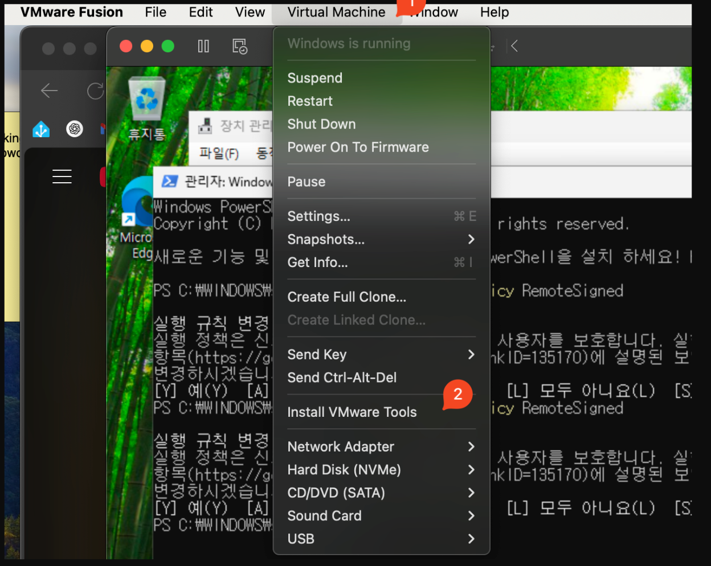Screen dimensions: 711x566
Task: Expand the Hard Disk (NVMe) submenu
Action: click(x=471, y=470)
